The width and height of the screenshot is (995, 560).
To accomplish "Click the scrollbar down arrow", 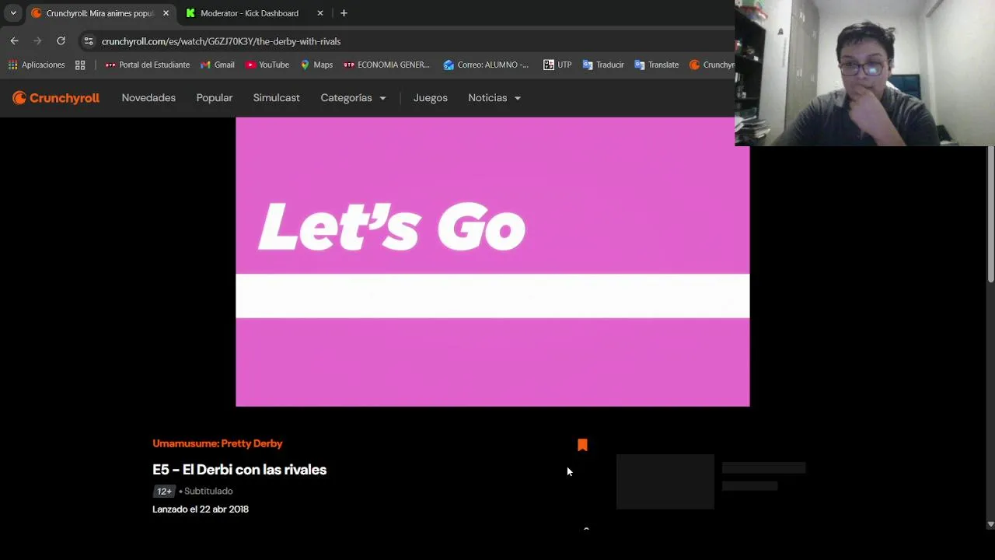I will tap(990, 525).
